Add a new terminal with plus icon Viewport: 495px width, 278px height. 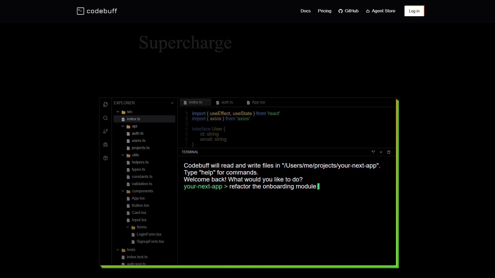[381, 152]
